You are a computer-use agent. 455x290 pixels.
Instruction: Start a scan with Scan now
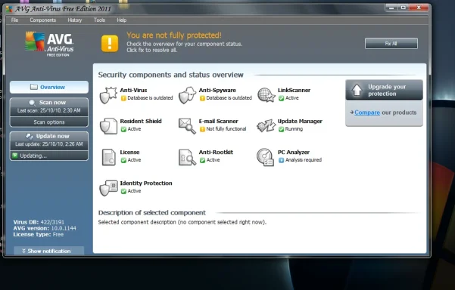[x=49, y=106]
